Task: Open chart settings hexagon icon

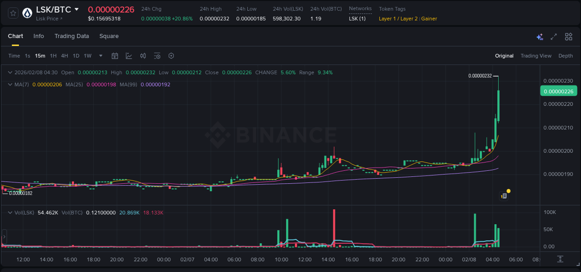Action: click(171, 56)
